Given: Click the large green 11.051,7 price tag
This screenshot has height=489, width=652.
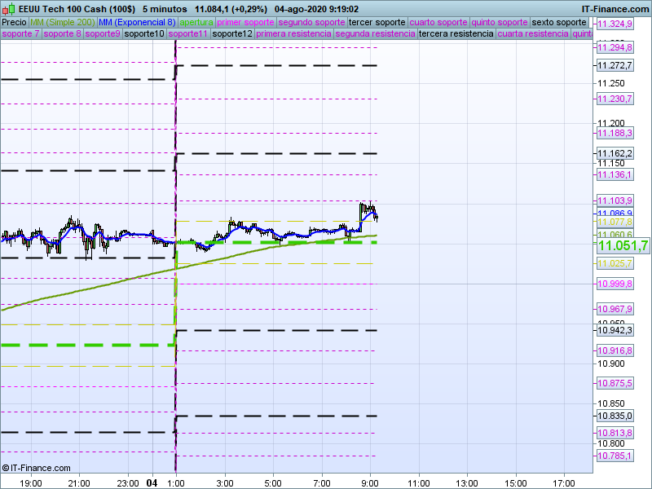Looking at the screenshot, I should (x=623, y=246).
